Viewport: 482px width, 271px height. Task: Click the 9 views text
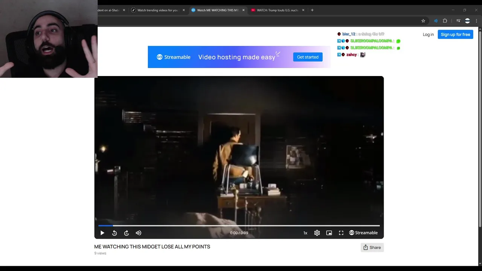point(100,253)
